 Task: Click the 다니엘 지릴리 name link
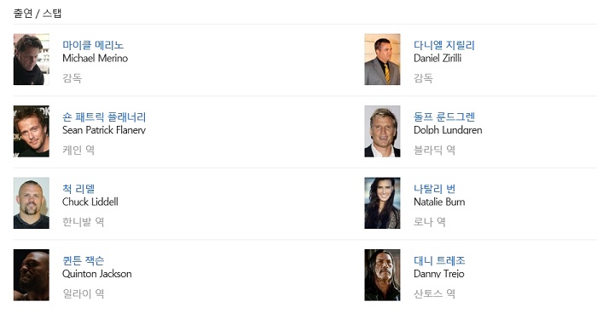(444, 45)
